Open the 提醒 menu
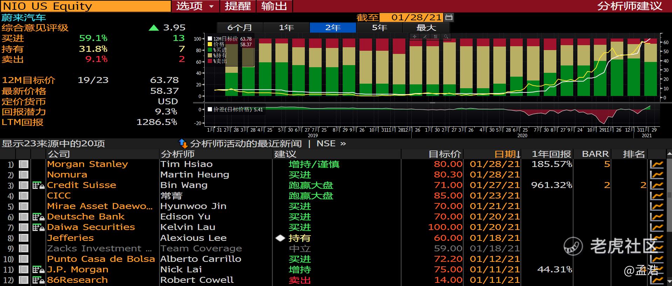 click(x=238, y=6)
